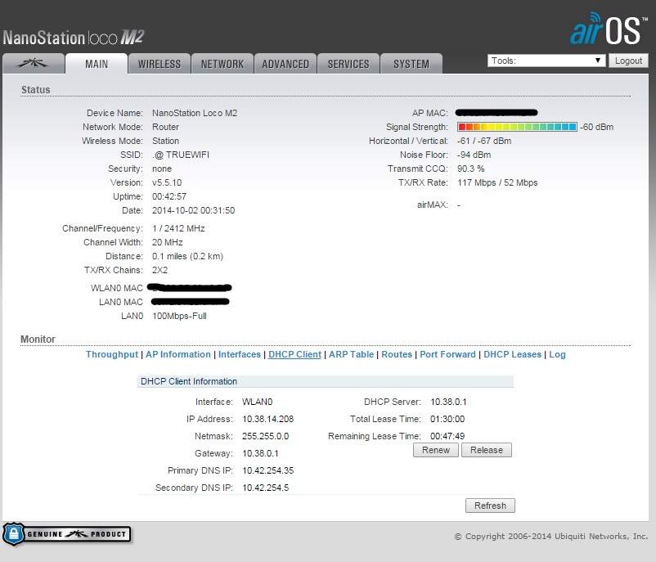The width and height of the screenshot is (656, 562).
Task: Click Primary DNS IP 10.42.254.35
Action: tap(267, 470)
